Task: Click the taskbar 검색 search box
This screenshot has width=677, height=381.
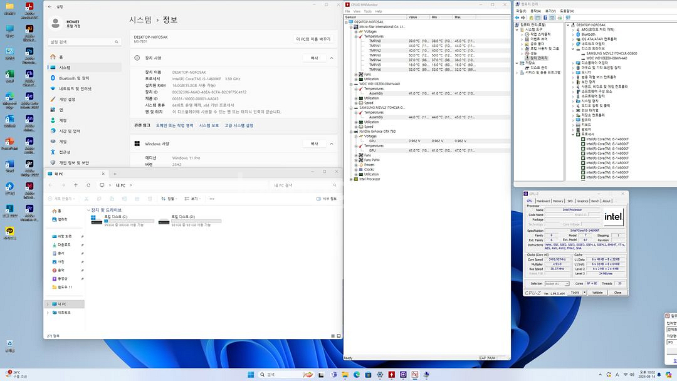Action: [286, 375]
